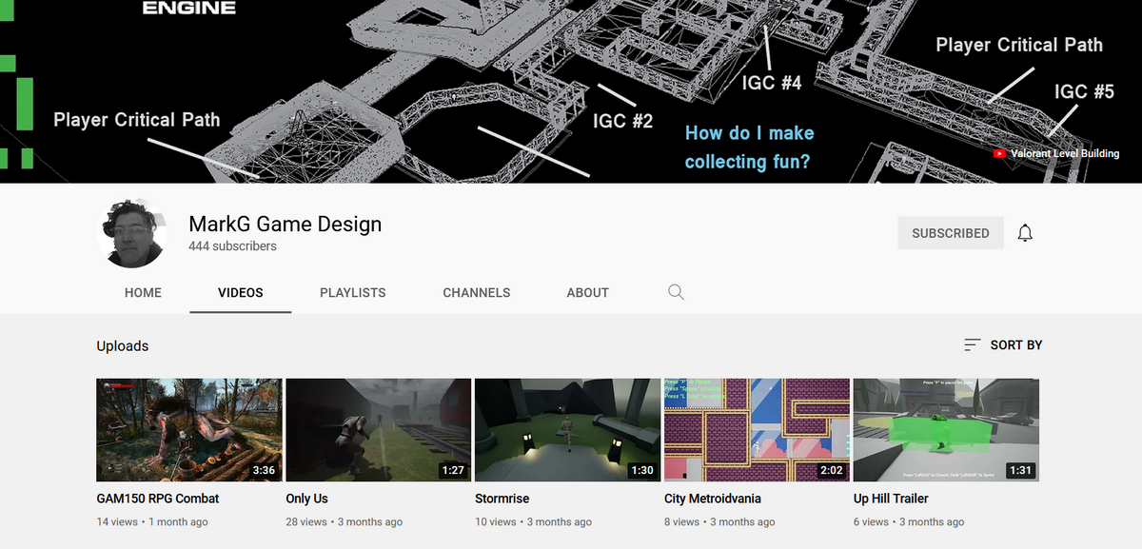Click the Sort By lines icon

pyautogui.click(x=972, y=344)
